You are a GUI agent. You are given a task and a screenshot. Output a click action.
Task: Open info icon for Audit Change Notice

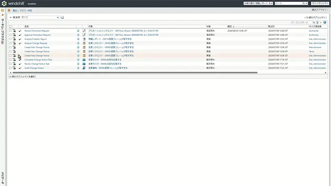point(78,68)
